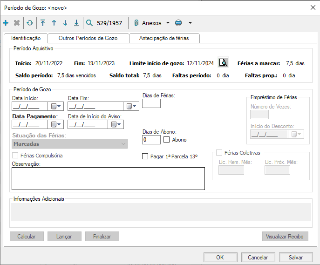Go to previous record up arrow
This screenshot has height=265, width=320.
54,23
